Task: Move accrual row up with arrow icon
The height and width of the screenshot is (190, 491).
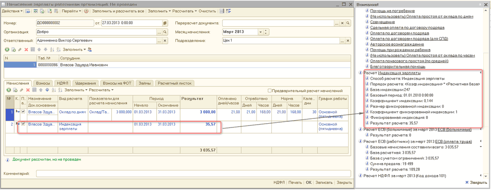Action: click(41, 90)
